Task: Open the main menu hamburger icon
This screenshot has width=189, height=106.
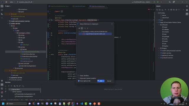Action: 6,2
